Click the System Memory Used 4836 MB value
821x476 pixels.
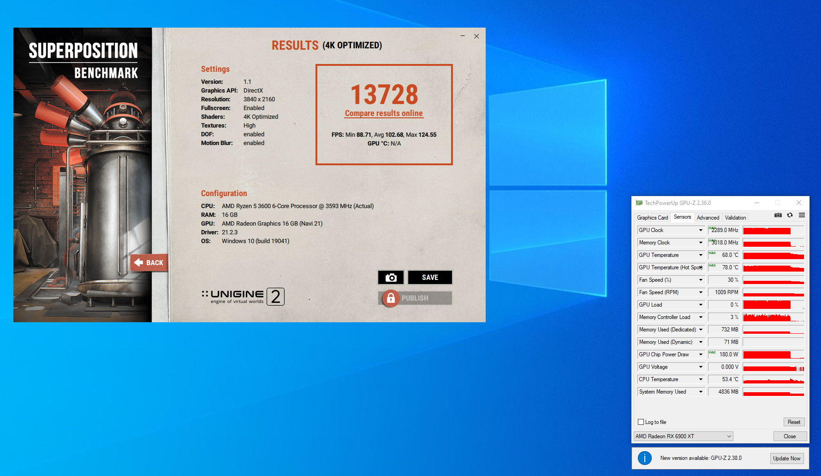pos(724,392)
